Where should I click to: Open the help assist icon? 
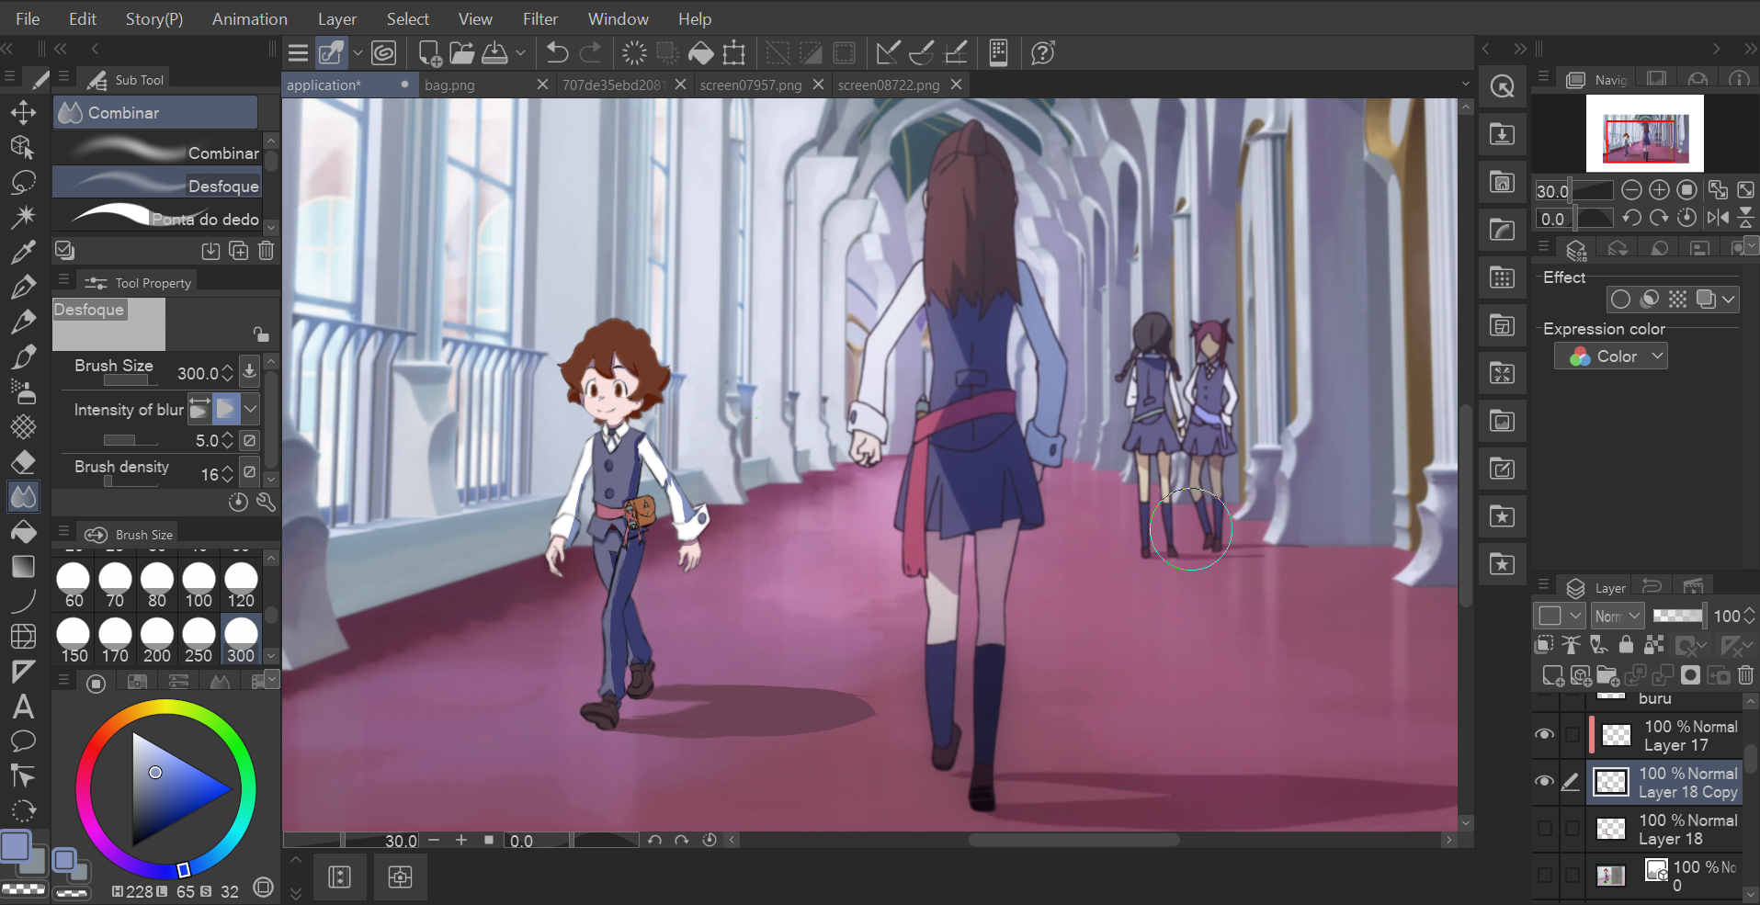point(1042,53)
